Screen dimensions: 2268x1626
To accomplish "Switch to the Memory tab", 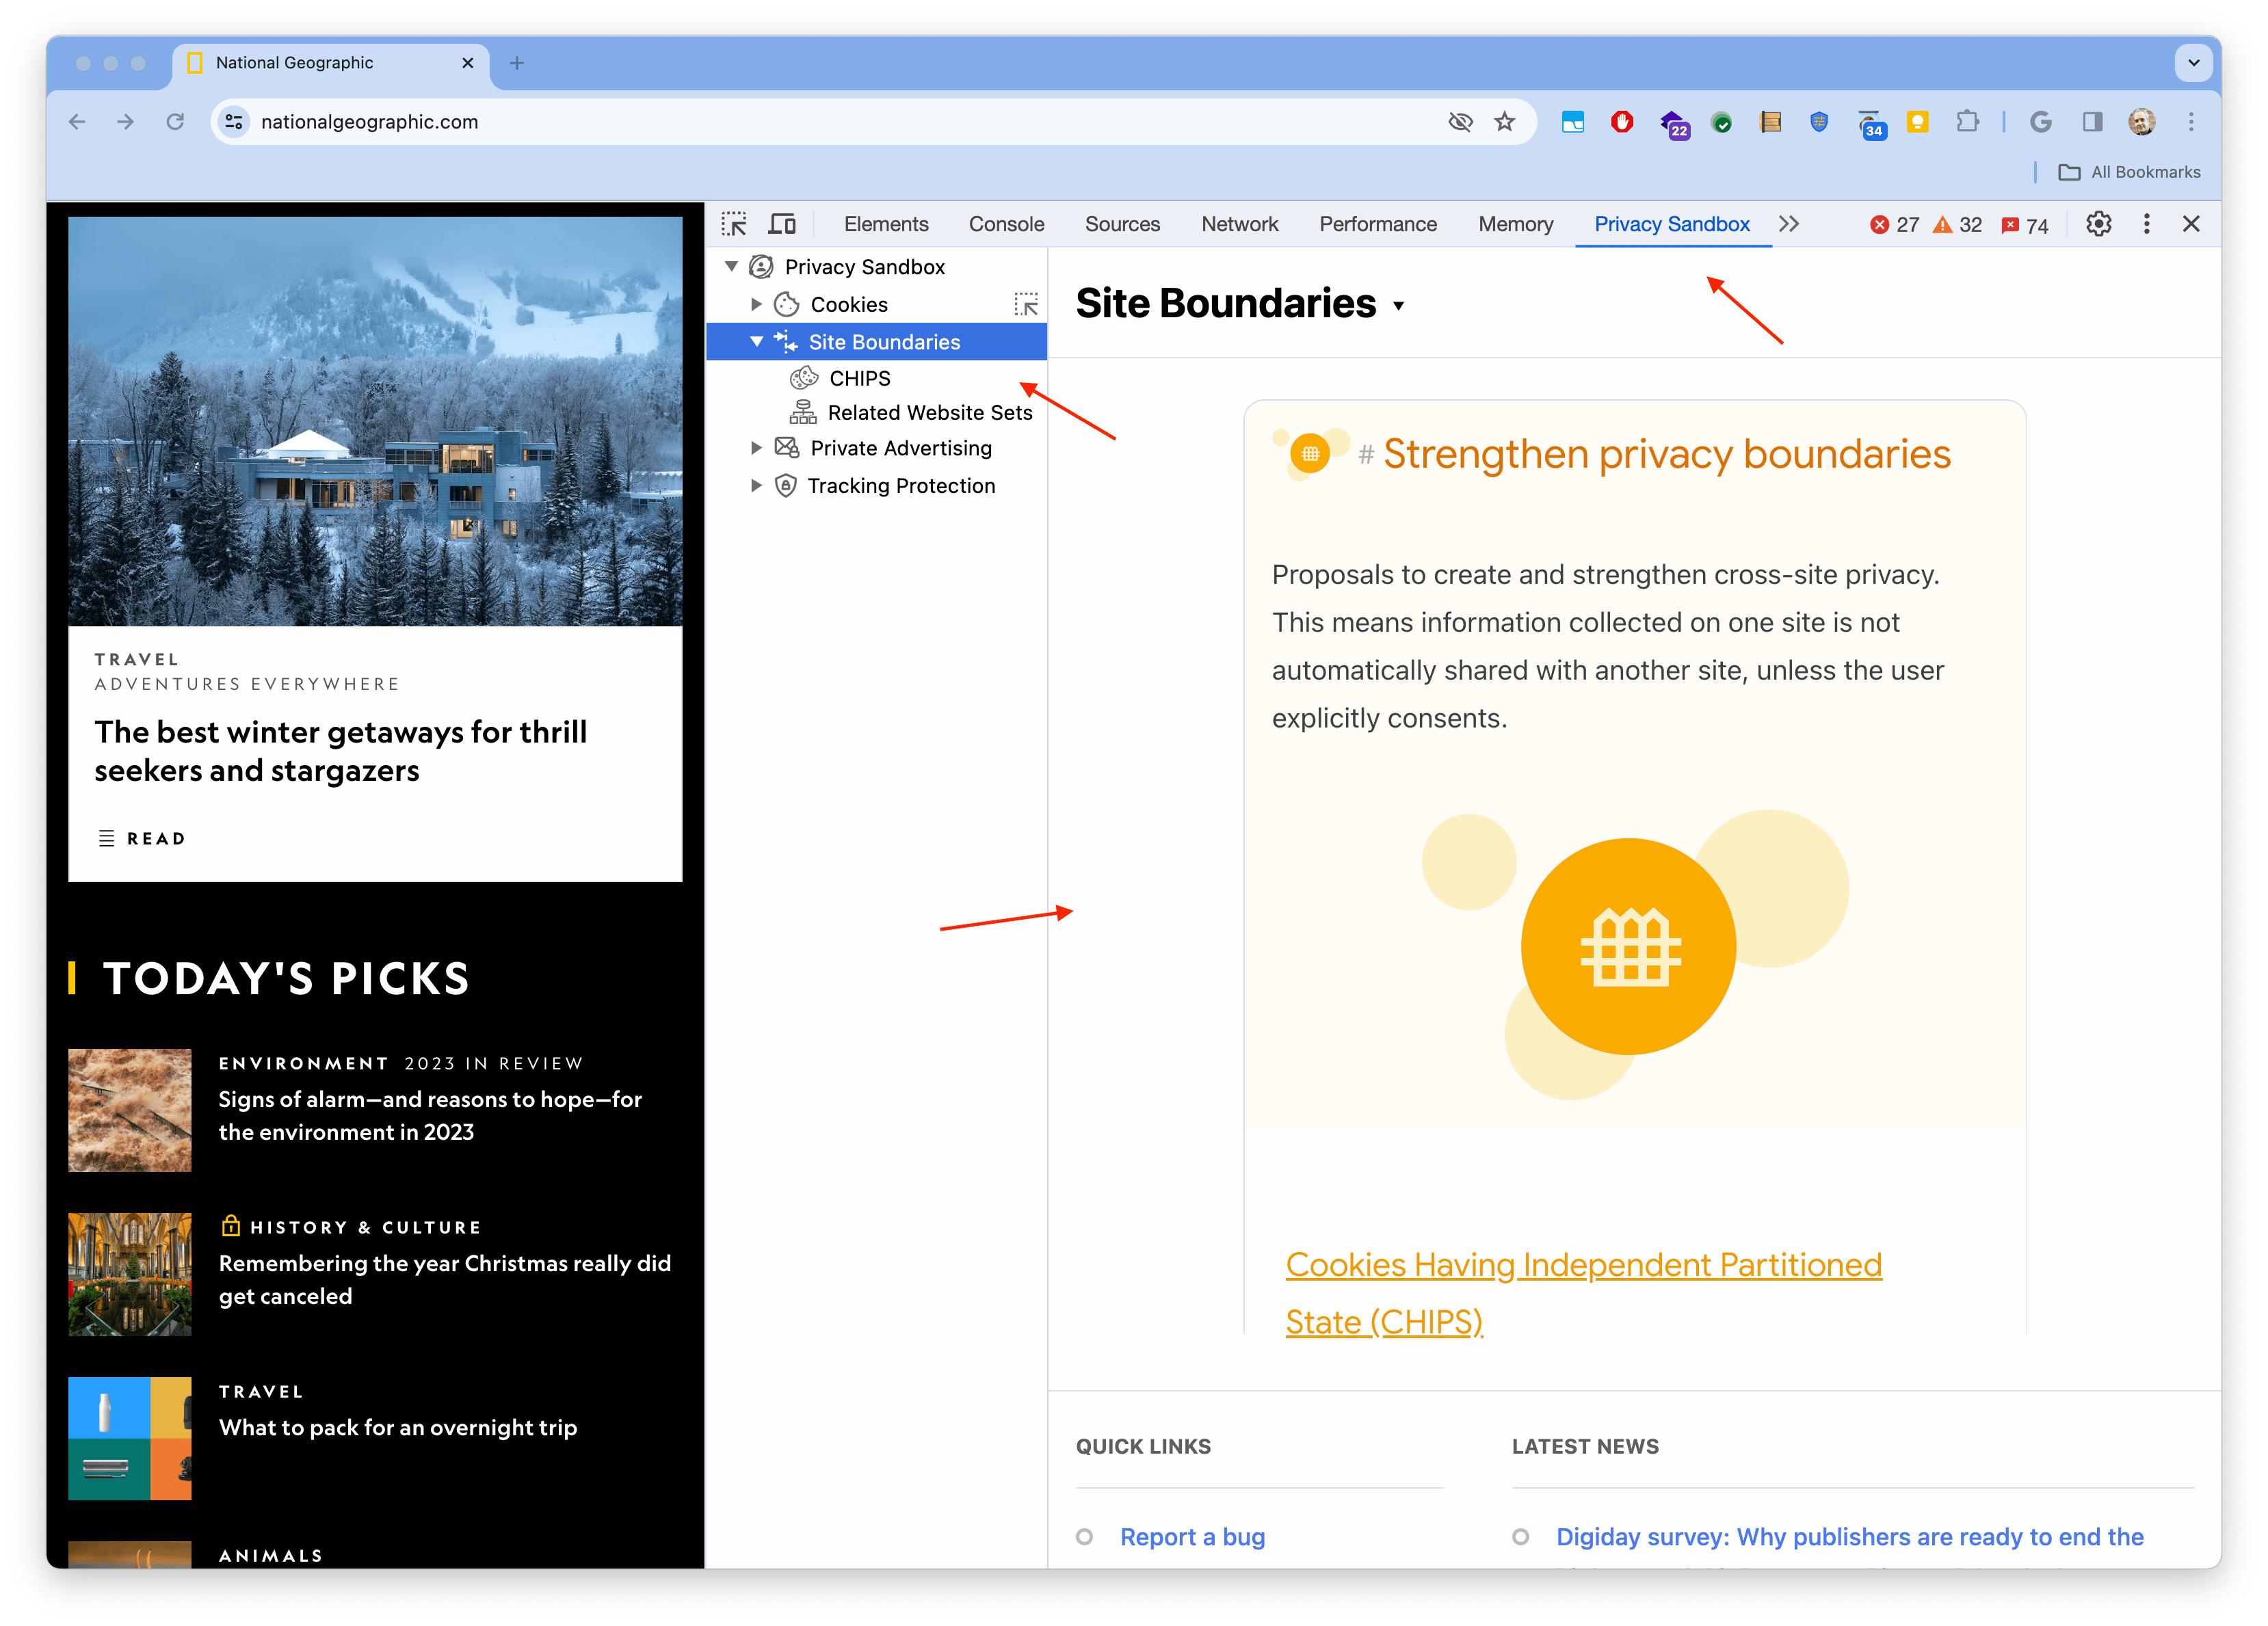I will point(1513,224).
